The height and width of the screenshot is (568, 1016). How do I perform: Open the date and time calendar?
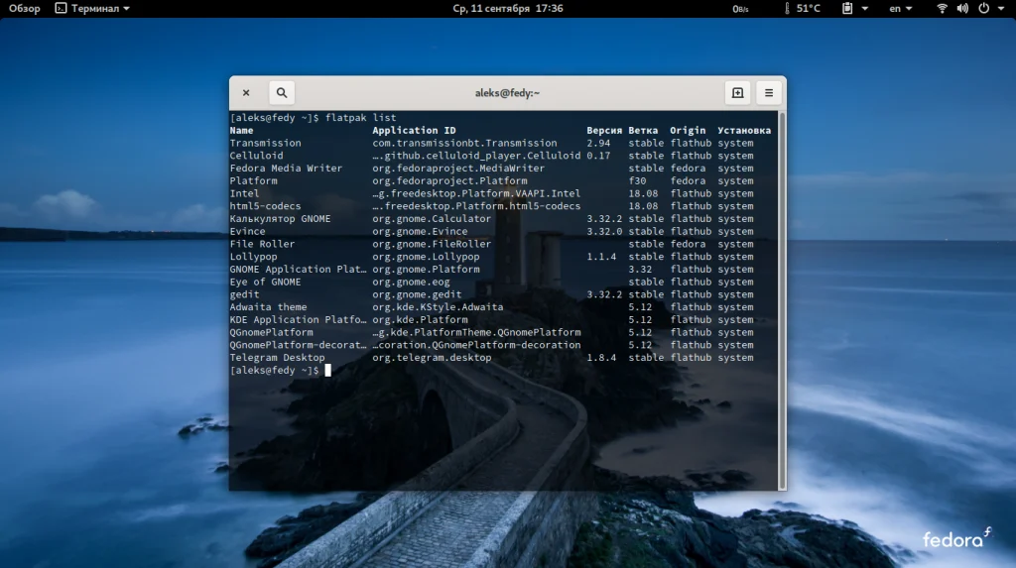coord(507,8)
